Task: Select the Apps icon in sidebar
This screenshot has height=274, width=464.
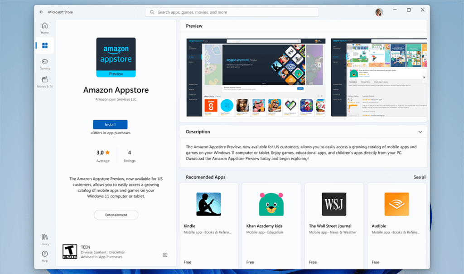Action: click(x=45, y=45)
